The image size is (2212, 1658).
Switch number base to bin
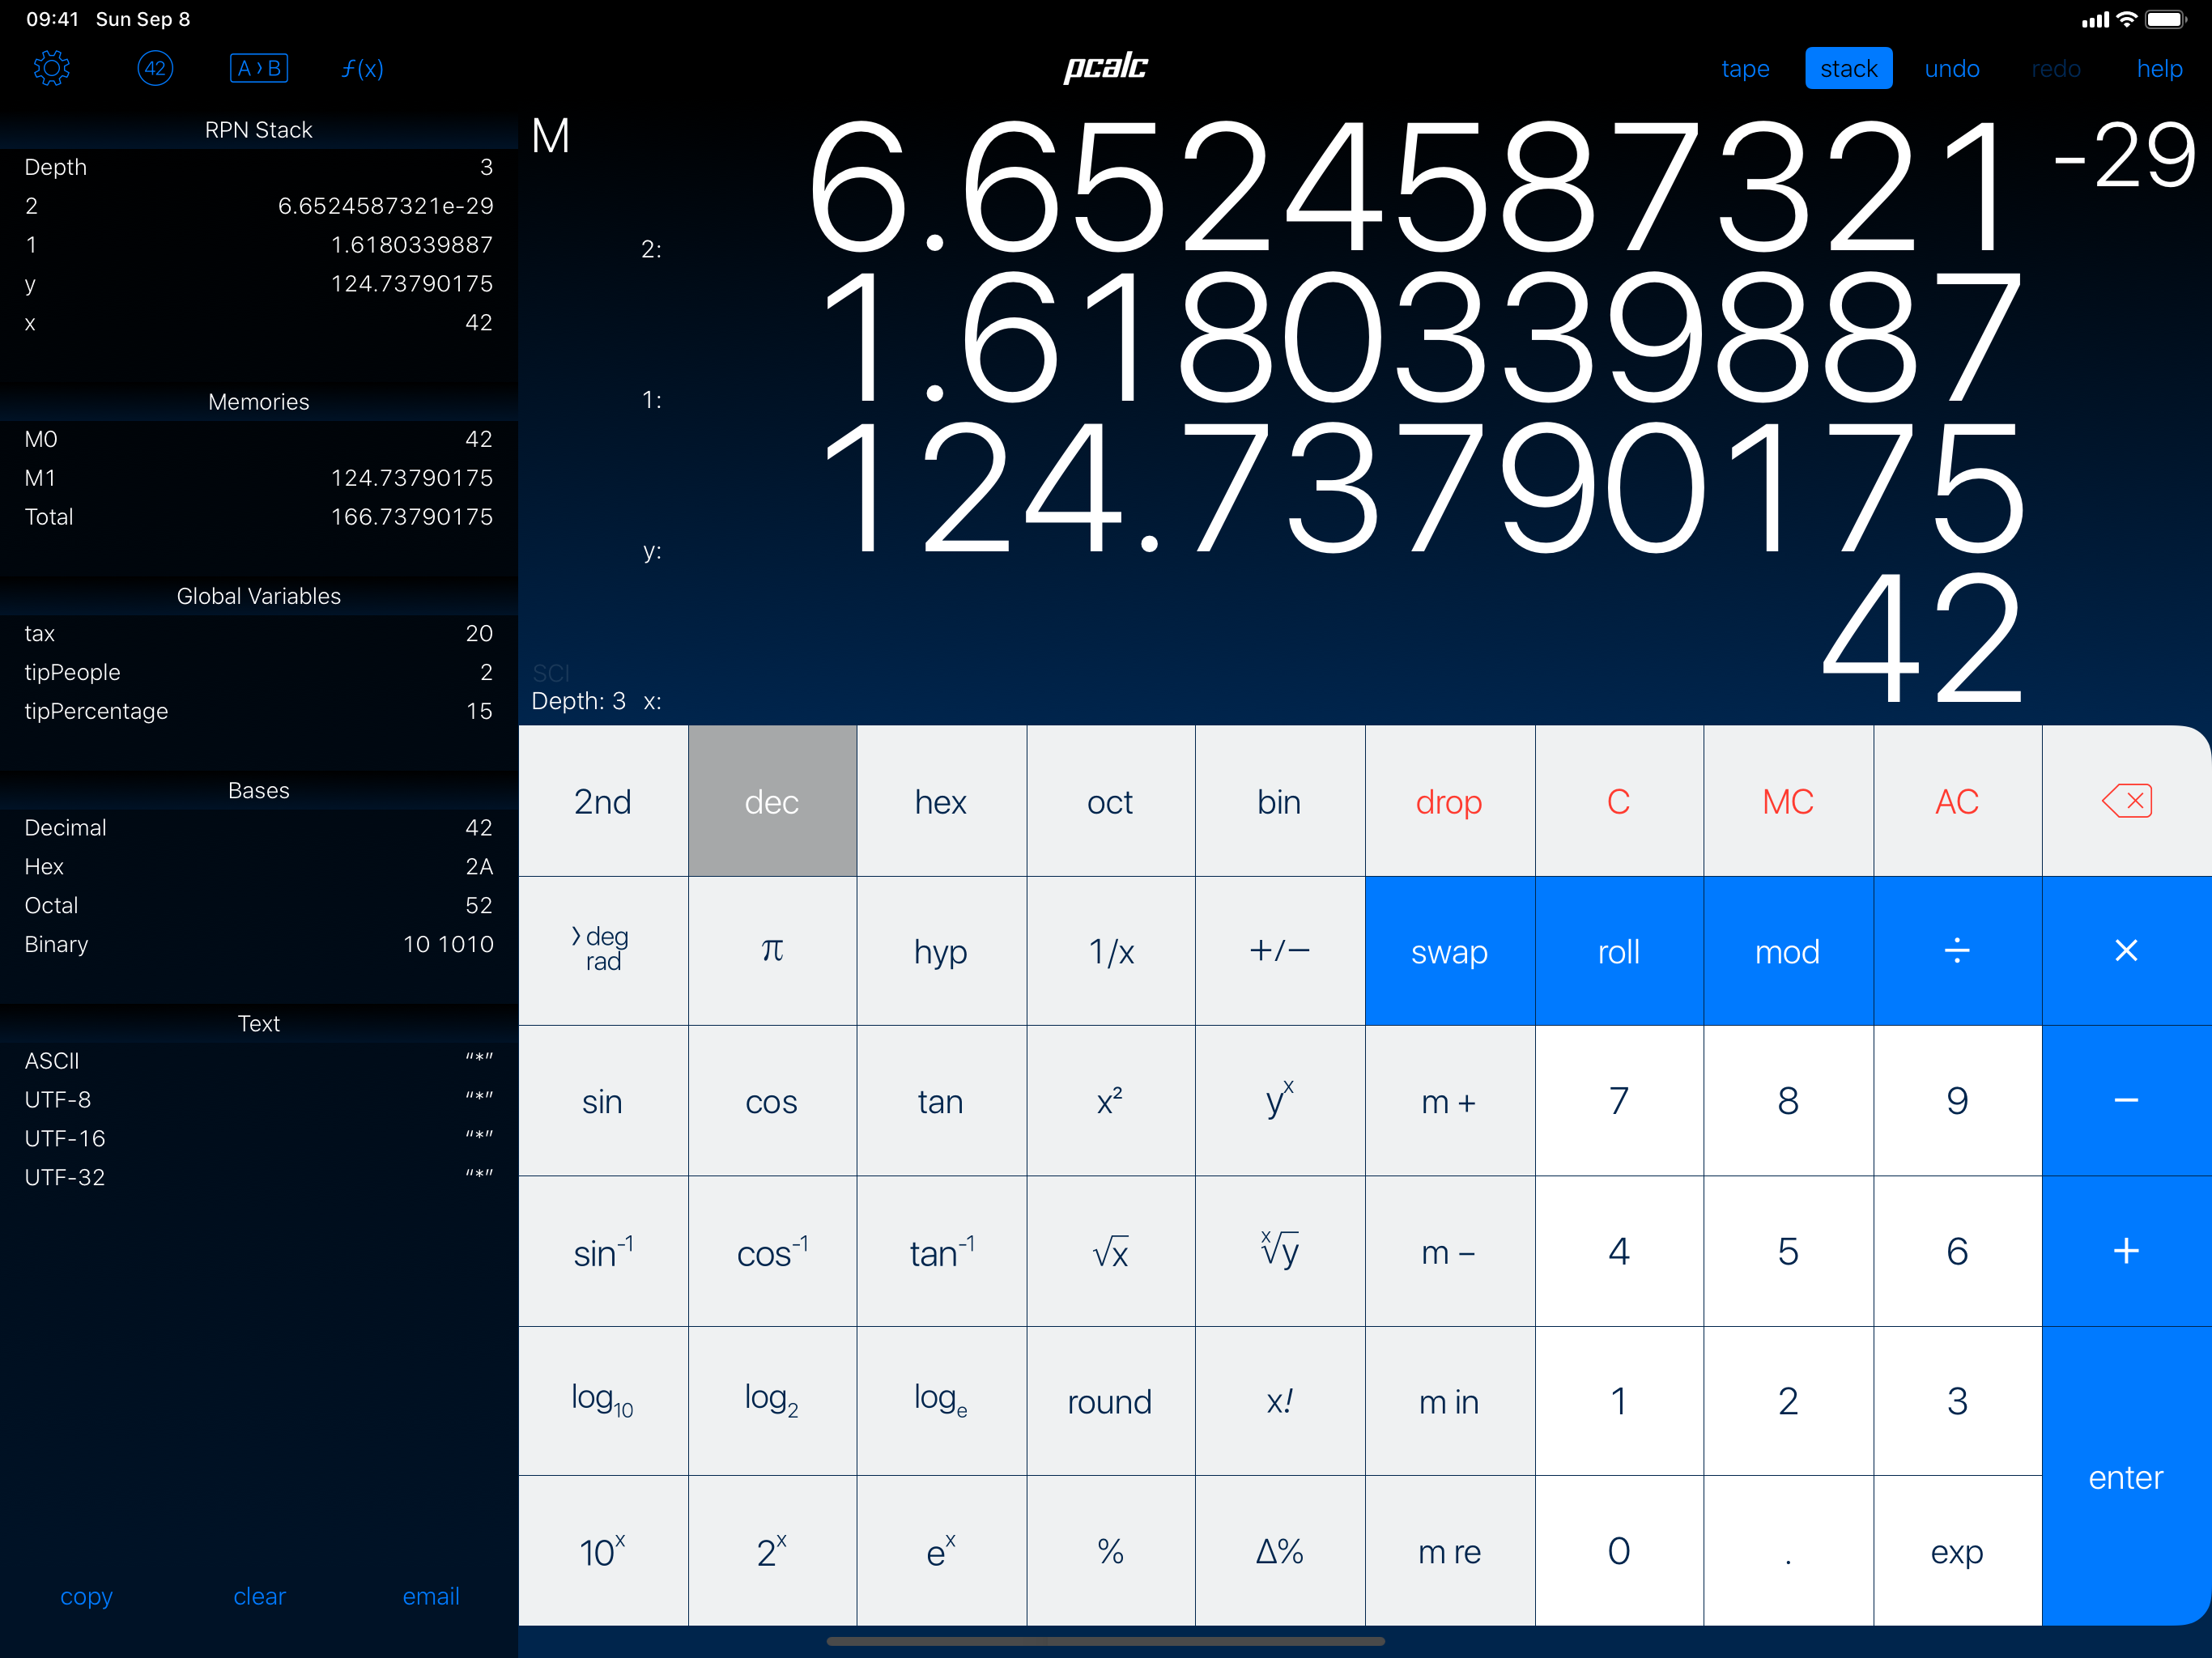1278,802
